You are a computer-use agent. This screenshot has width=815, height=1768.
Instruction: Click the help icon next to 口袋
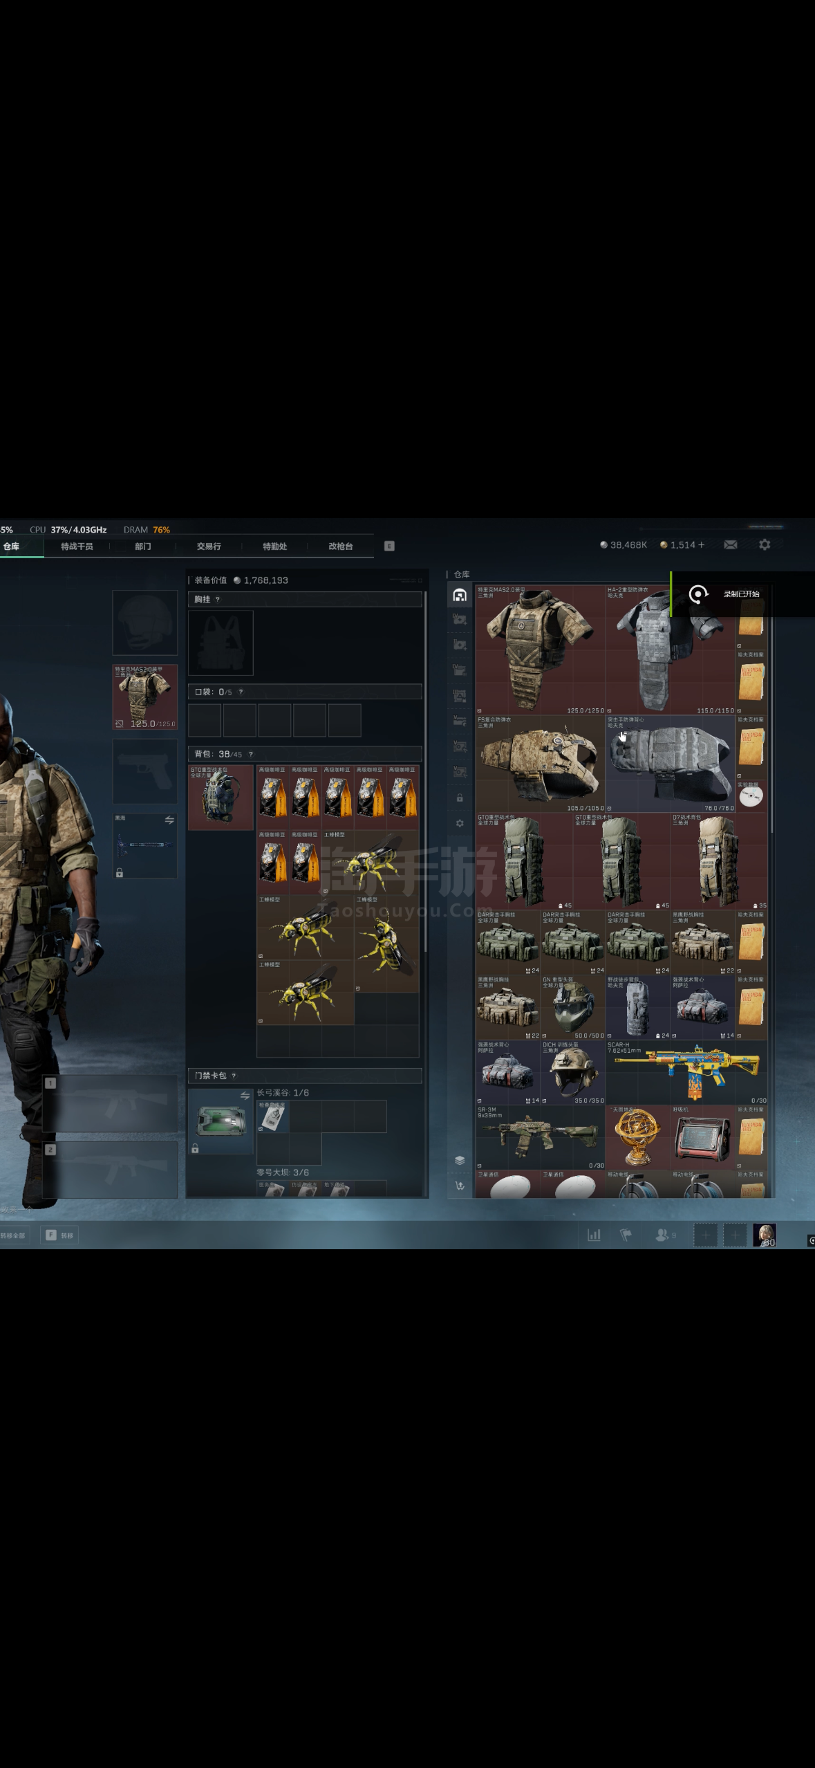click(241, 692)
